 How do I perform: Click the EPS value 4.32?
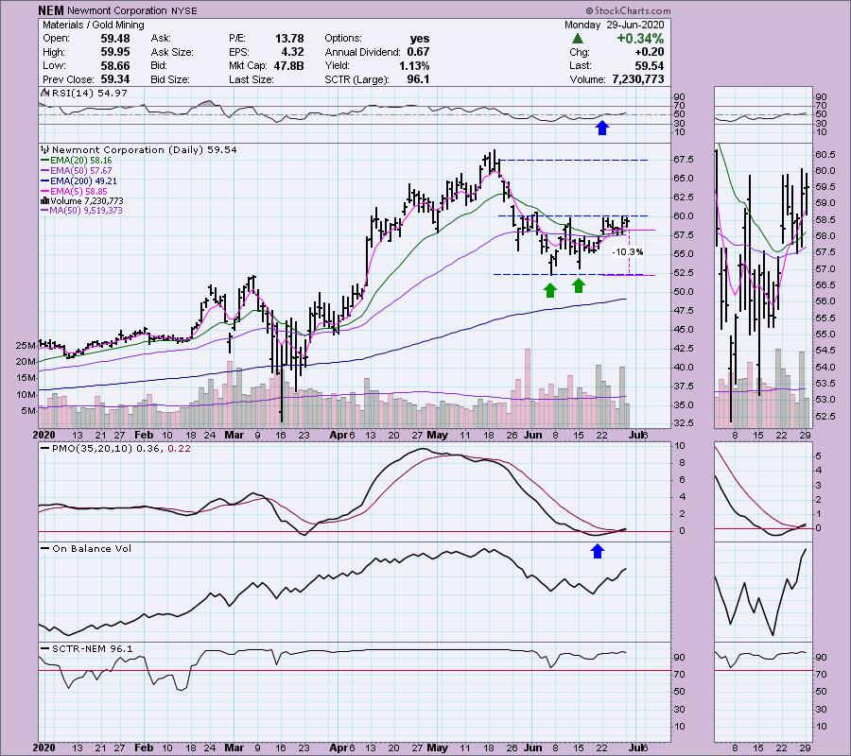coord(292,52)
